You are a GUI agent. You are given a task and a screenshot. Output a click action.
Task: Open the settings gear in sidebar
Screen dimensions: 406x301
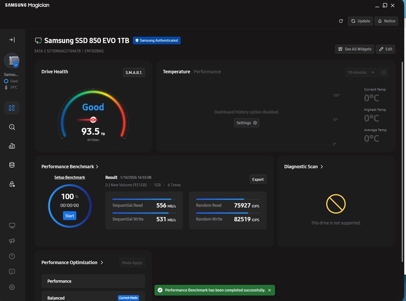(12, 287)
